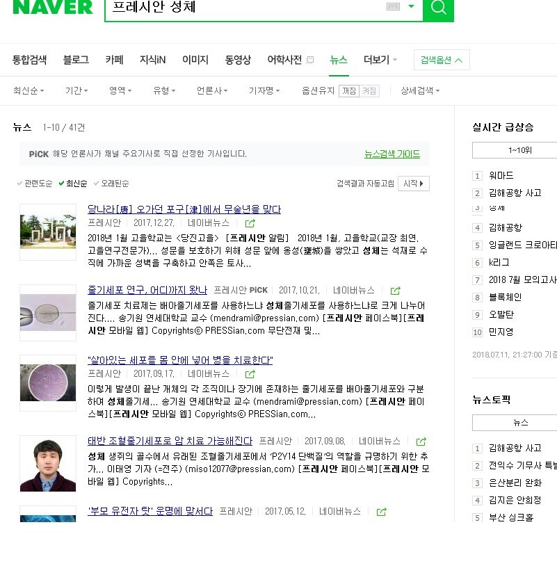Screen dimensions: 557x575
Task: Sort results by 오래된순
Action: 111,184
